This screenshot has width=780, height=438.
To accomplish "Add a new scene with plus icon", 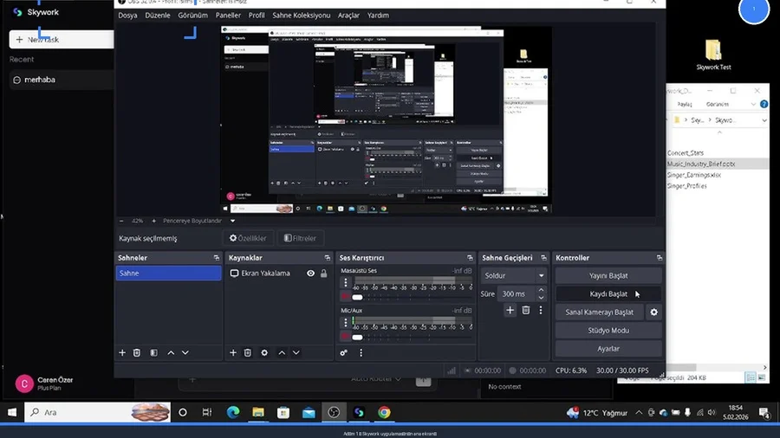I will click(122, 352).
